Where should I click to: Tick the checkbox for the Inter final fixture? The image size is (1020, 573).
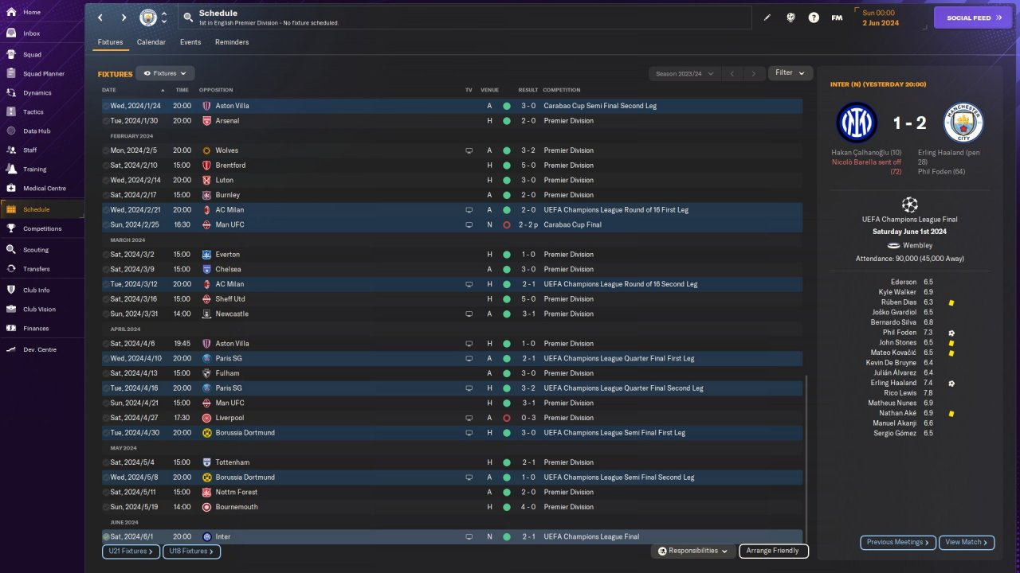coord(106,537)
